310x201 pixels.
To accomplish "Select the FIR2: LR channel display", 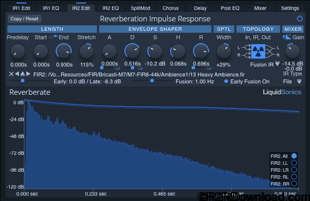I will click(294, 170).
